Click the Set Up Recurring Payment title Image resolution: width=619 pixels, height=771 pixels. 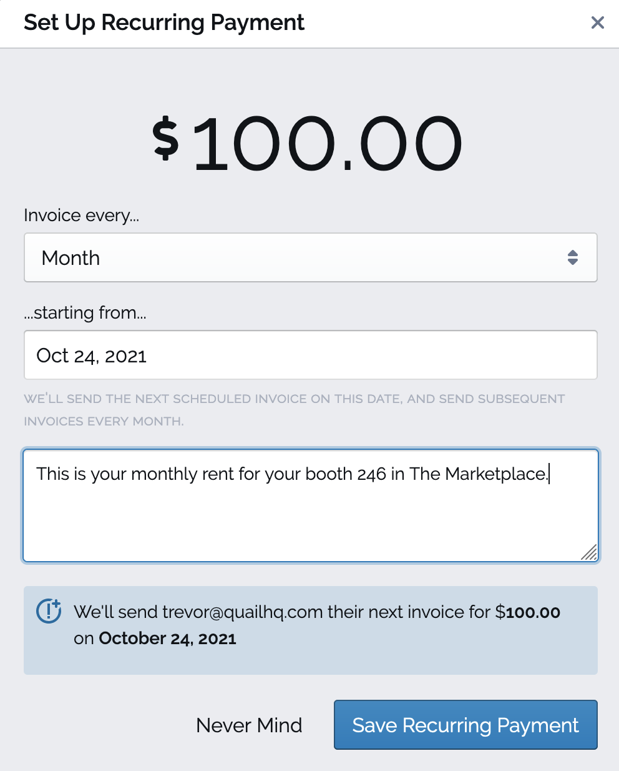point(163,22)
